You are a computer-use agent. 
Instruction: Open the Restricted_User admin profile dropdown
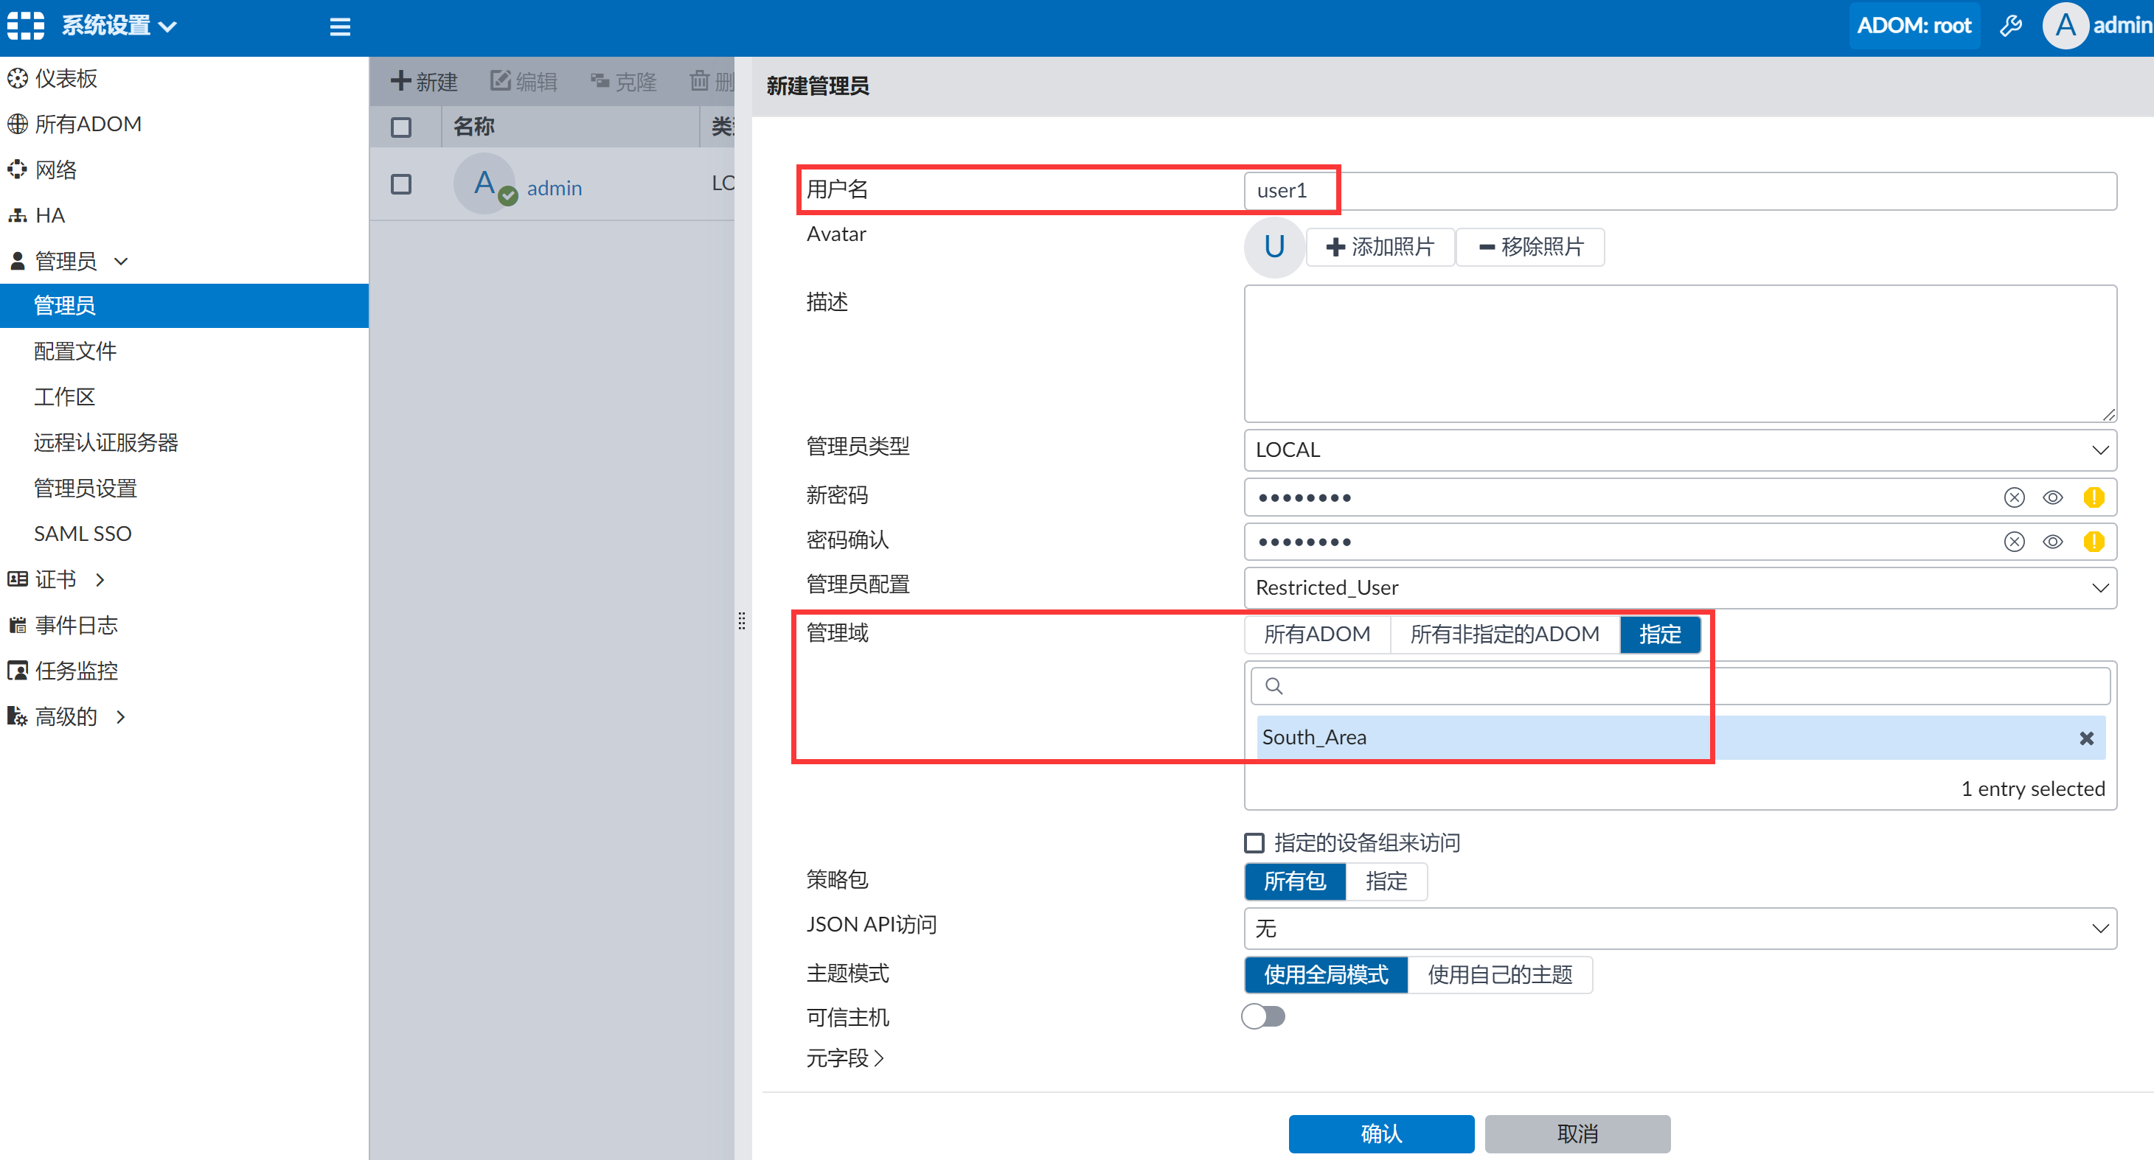tap(1679, 587)
